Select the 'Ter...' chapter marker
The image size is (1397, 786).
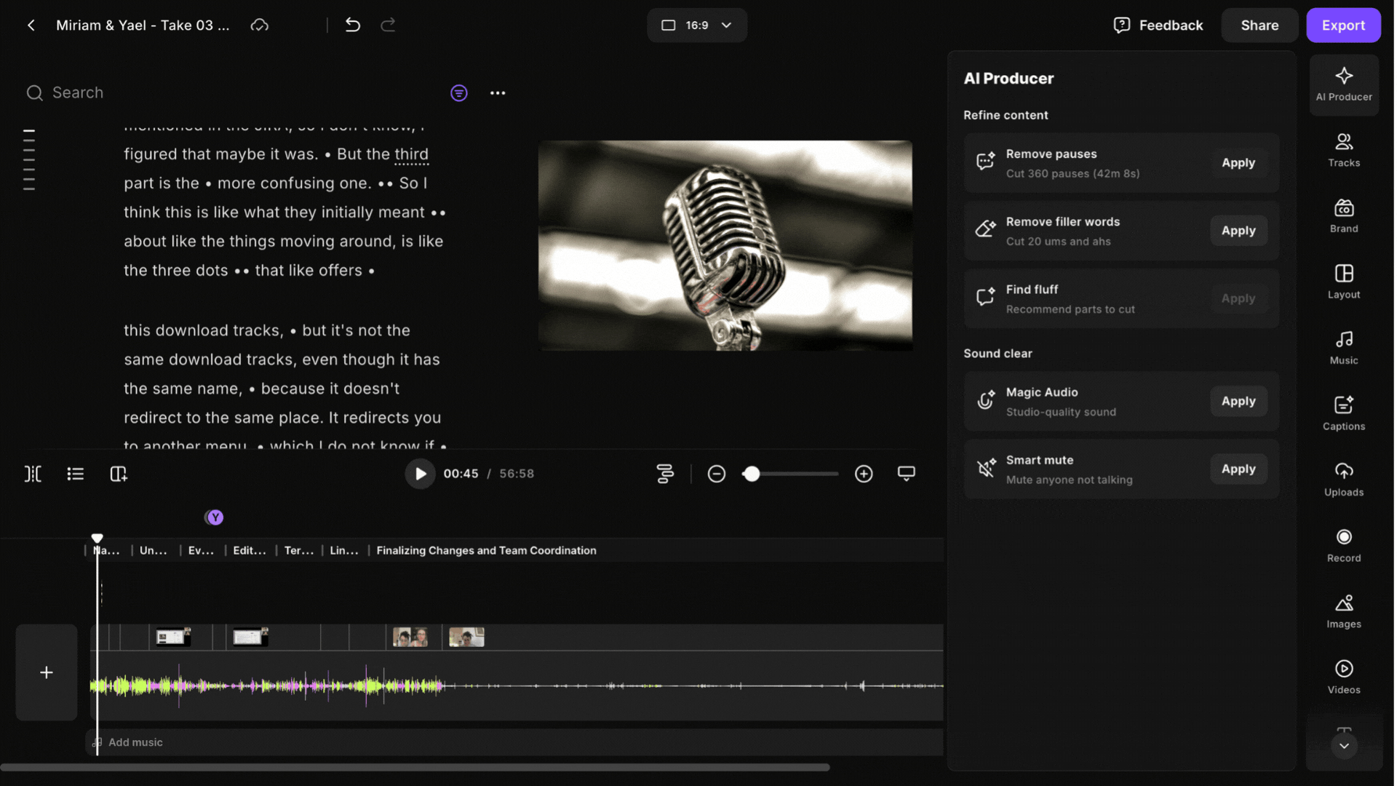point(298,551)
